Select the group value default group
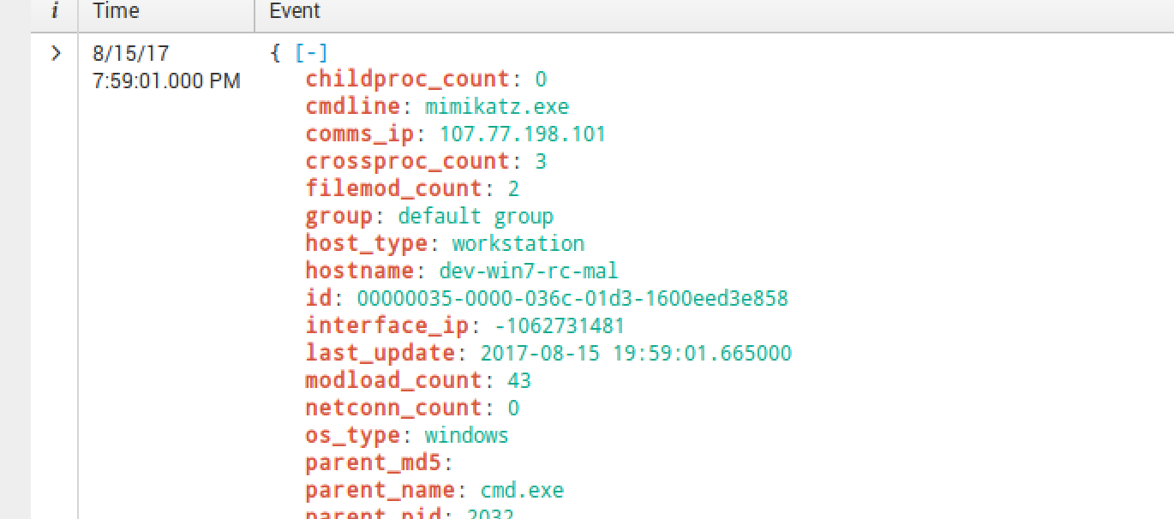Image resolution: width=1174 pixels, height=519 pixels. tap(476, 217)
